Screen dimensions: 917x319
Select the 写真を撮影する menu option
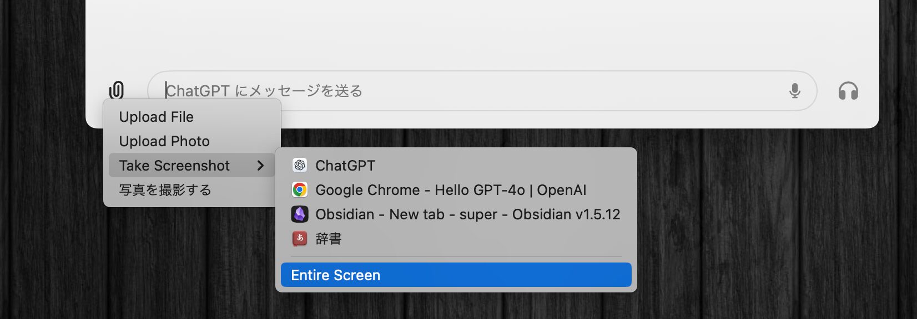point(165,190)
